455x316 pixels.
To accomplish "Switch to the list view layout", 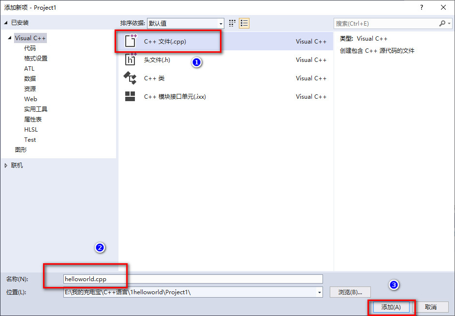I will (244, 23).
